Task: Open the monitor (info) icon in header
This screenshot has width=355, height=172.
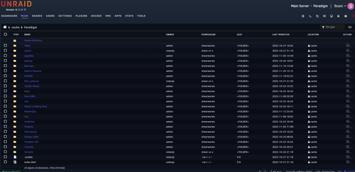Action: [332, 16]
